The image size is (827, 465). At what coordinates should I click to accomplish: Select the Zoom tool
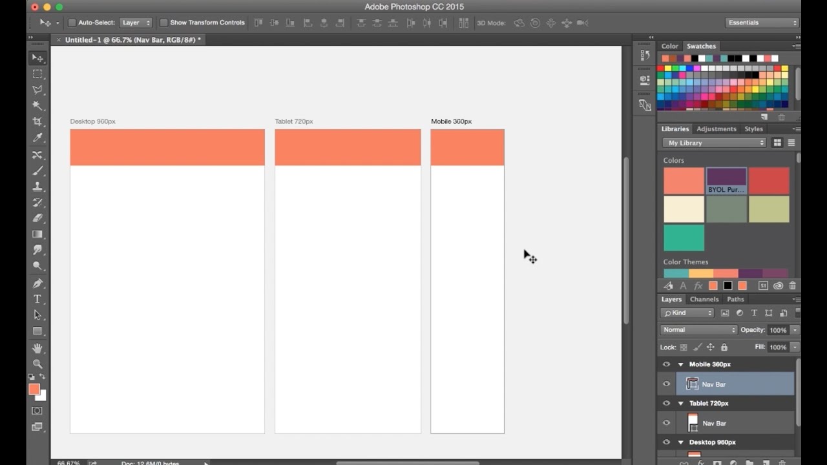click(37, 364)
